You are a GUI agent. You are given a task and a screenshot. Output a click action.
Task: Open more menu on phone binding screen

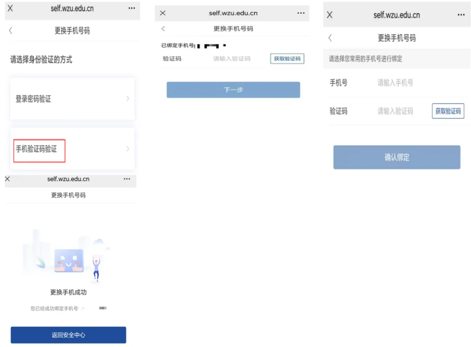point(461,15)
